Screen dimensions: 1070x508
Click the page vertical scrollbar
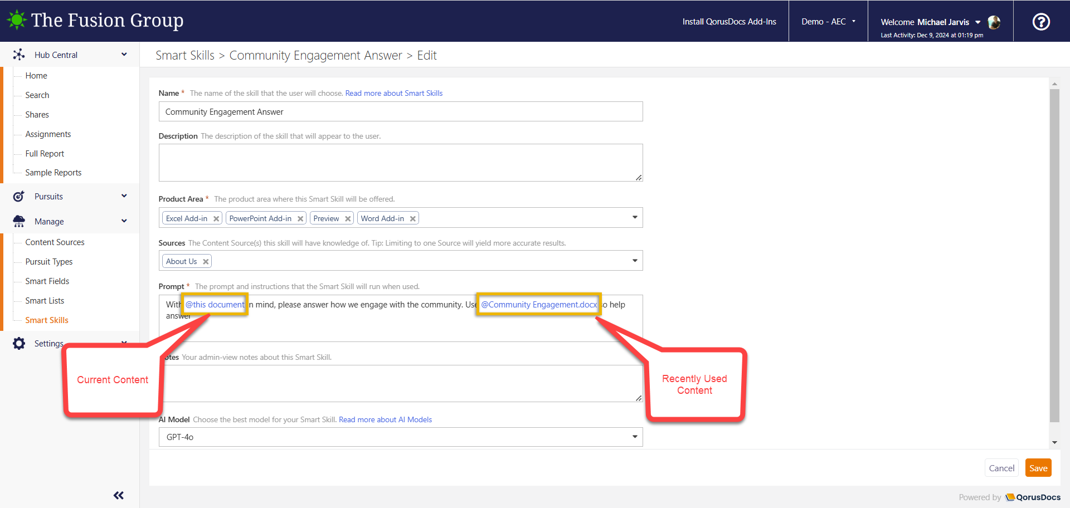click(1054, 256)
